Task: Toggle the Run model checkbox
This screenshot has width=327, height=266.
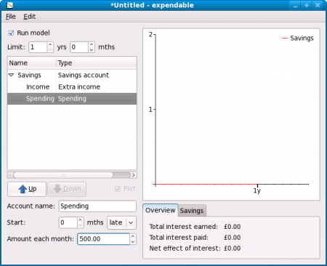Action: 11,33
